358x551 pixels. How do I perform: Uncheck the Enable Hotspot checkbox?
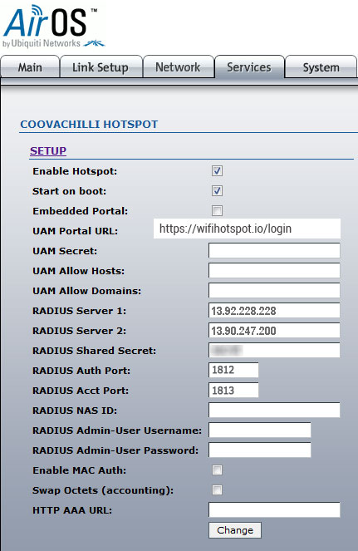[217, 171]
